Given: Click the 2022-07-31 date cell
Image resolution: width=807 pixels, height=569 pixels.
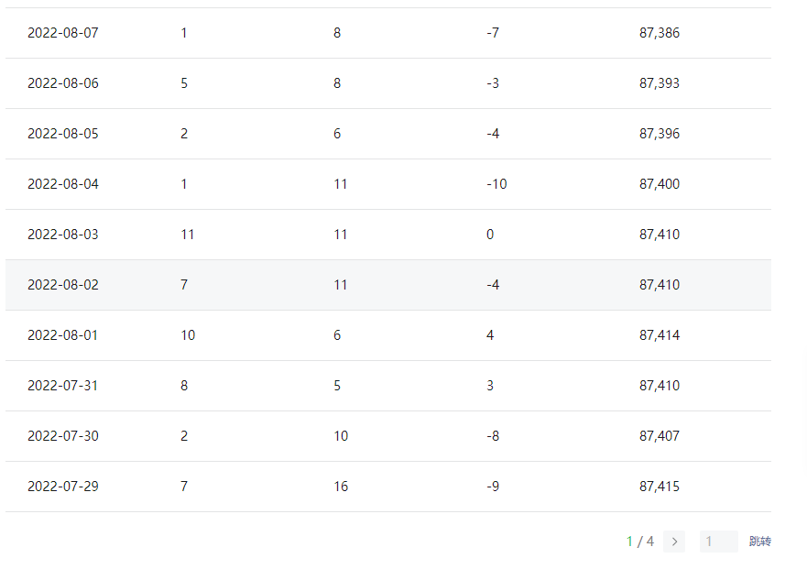Looking at the screenshot, I should click(x=63, y=386).
